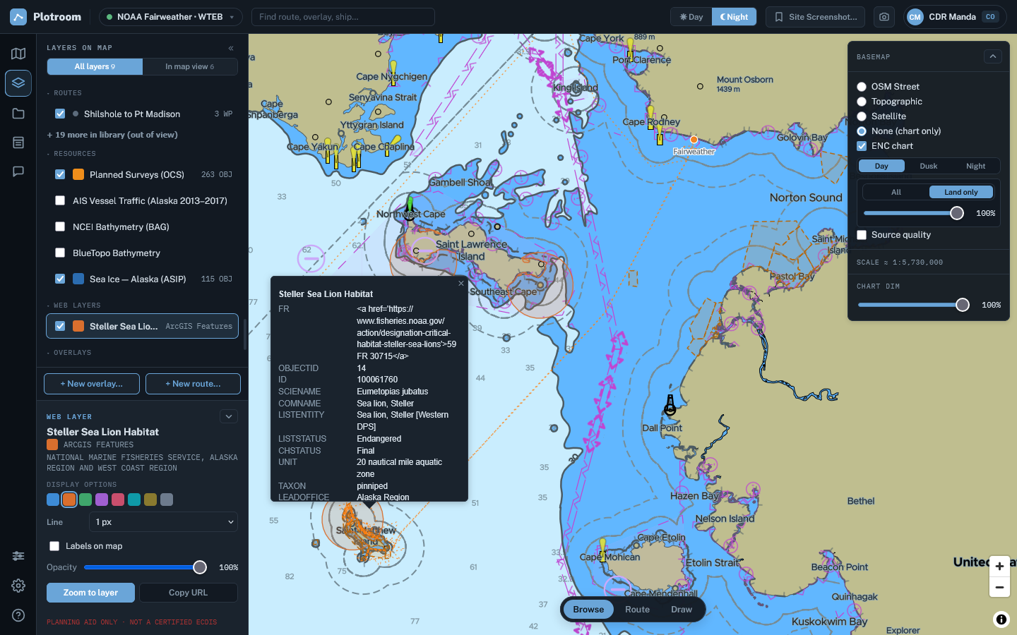Click the New overlay button
The width and height of the screenshot is (1017, 635).
92,384
